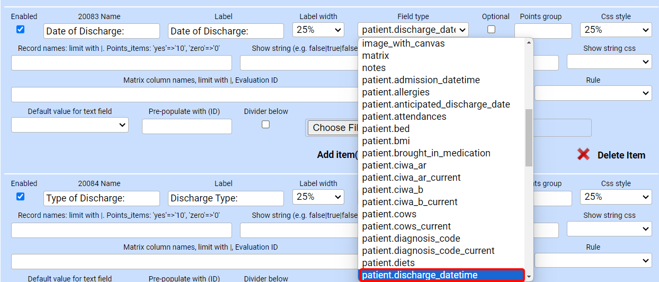The image size is (659, 282).
Task: Click the Pre-populate with (ID) input
Action: pyautogui.click(x=186, y=127)
